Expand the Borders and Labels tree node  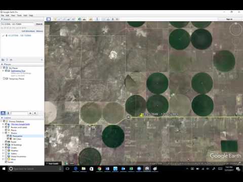click(3, 127)
